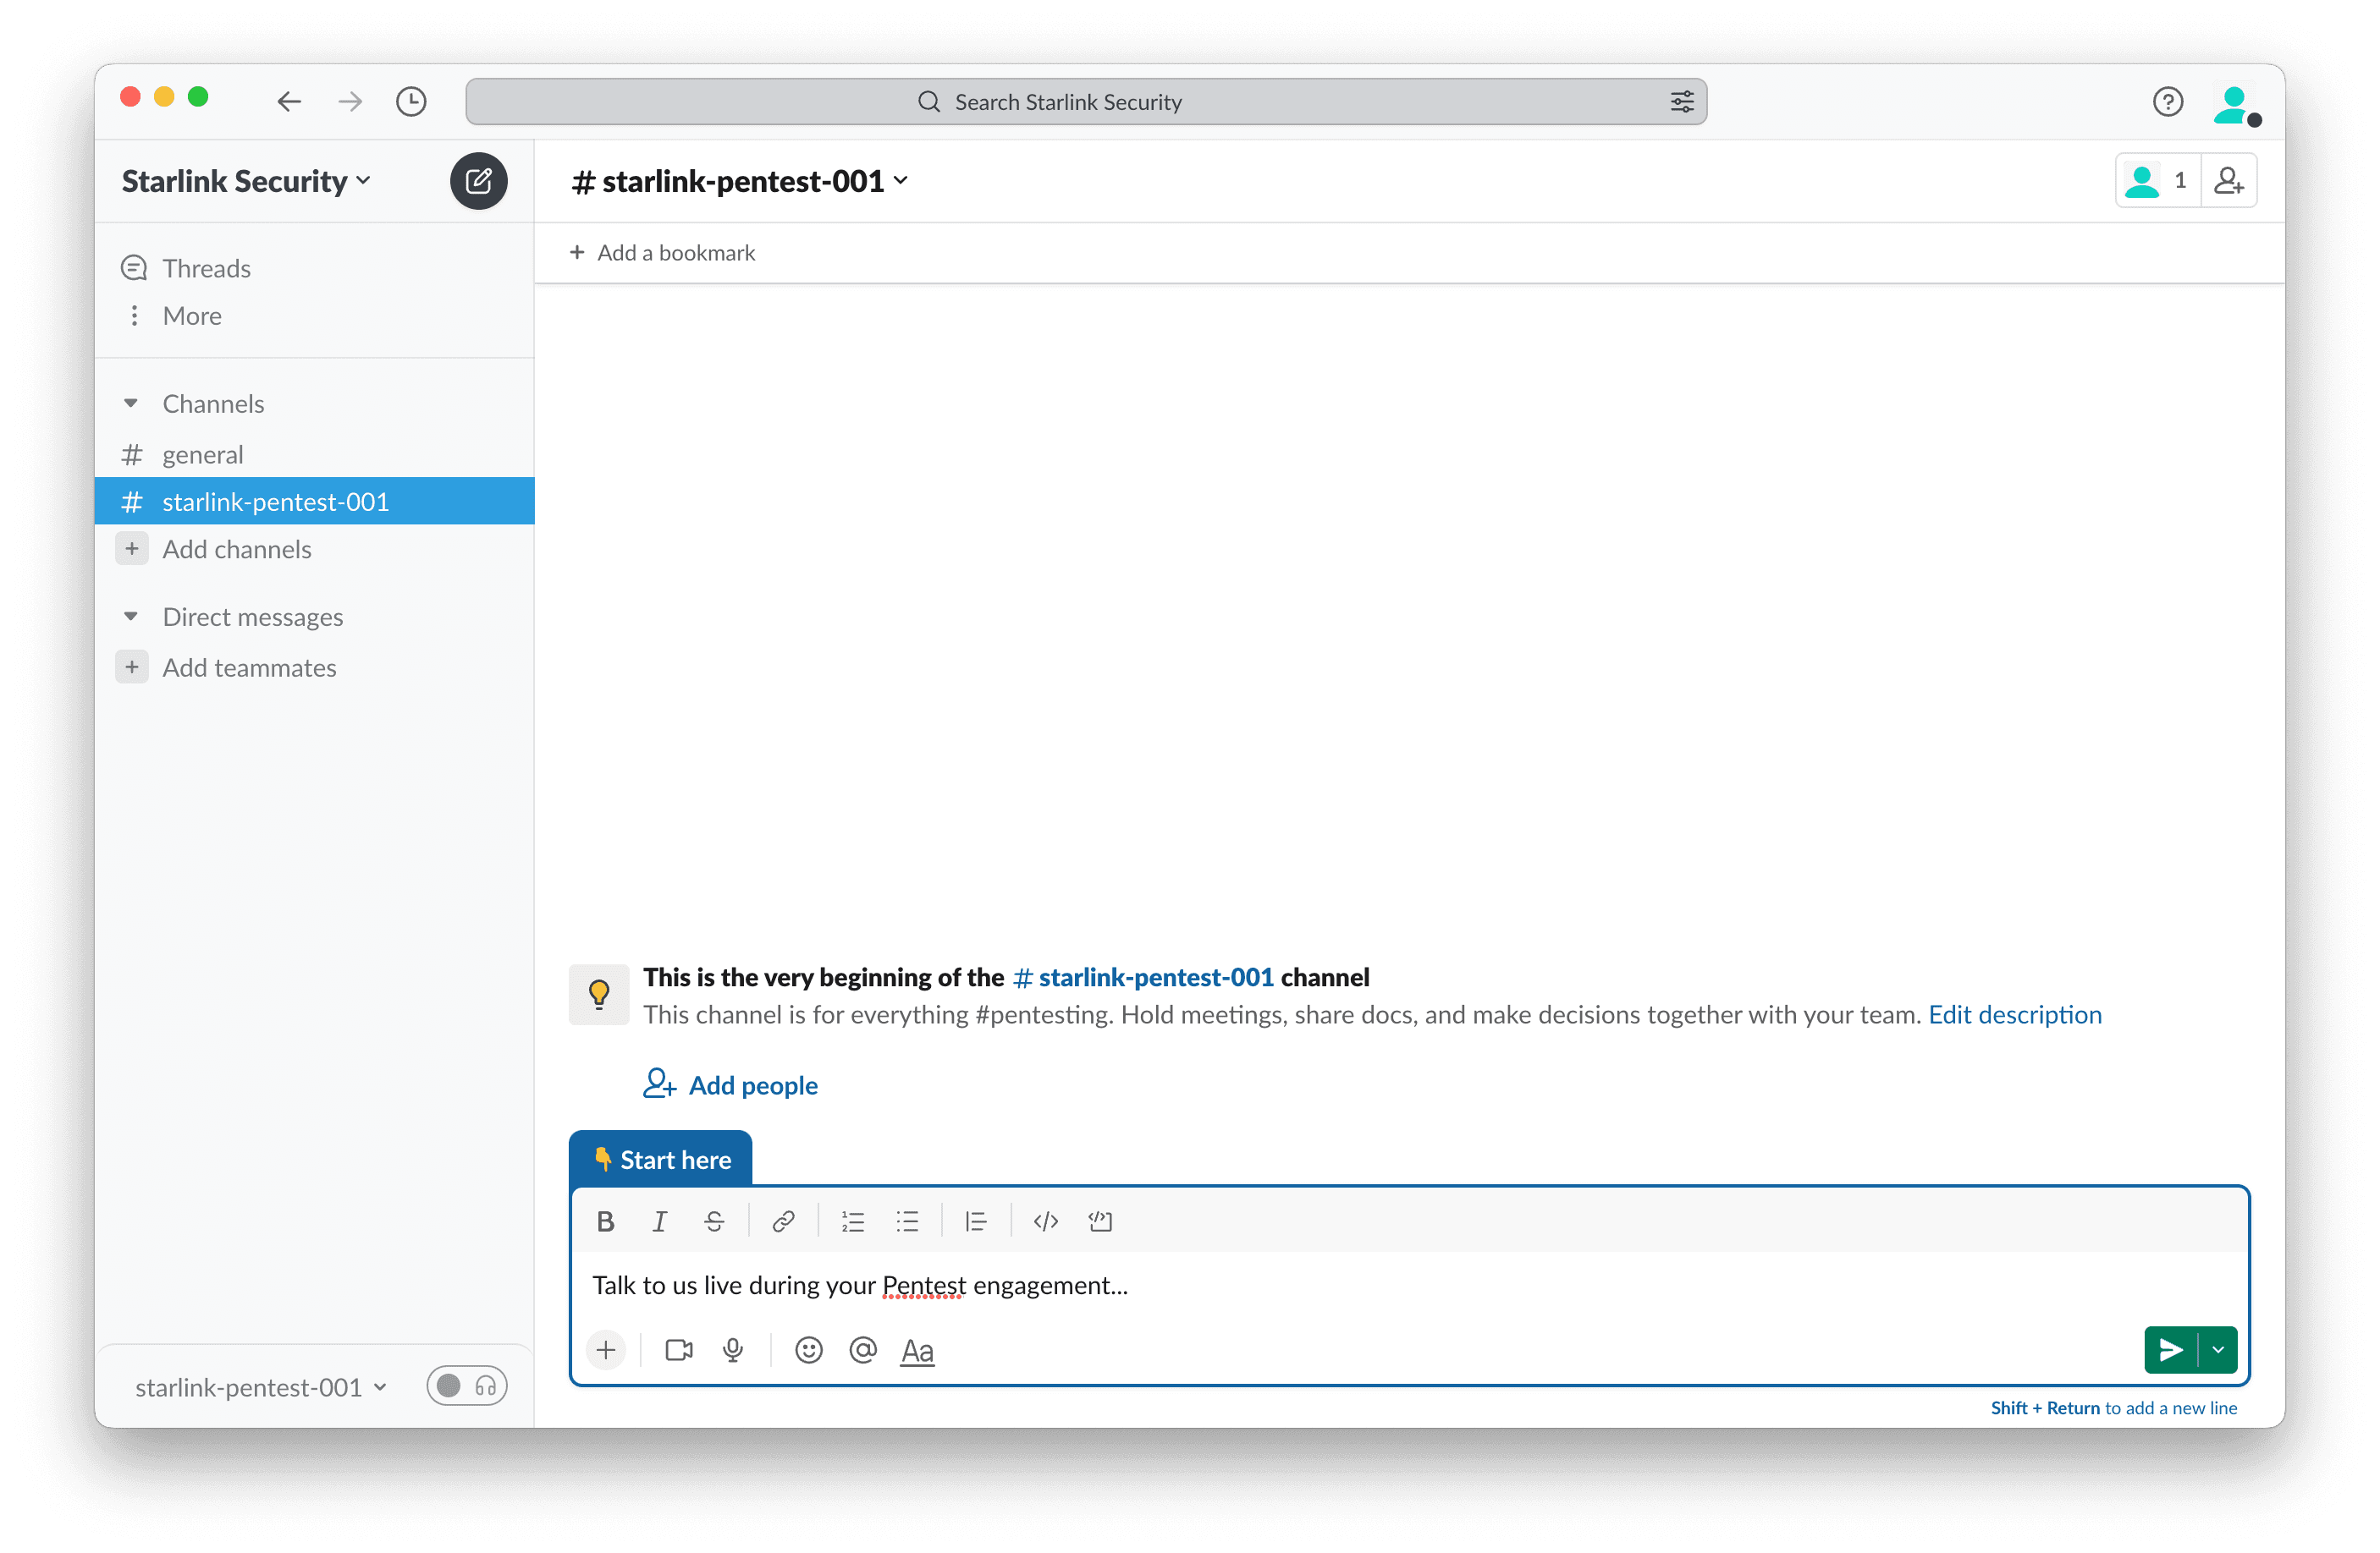Image resolution: width=2380 pixels, height=1553 pixels.
Task: Open the emoji picker
Action: tap(809, 1350)
